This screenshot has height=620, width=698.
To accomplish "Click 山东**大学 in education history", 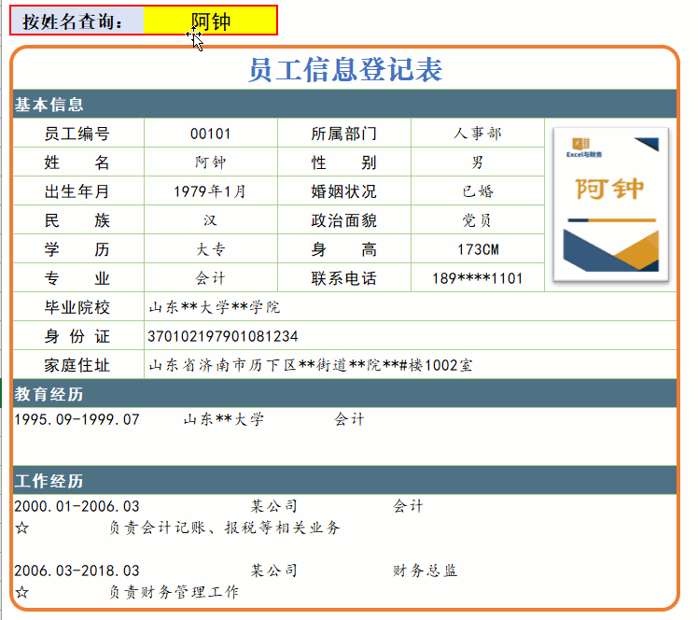I will [223, 419].
